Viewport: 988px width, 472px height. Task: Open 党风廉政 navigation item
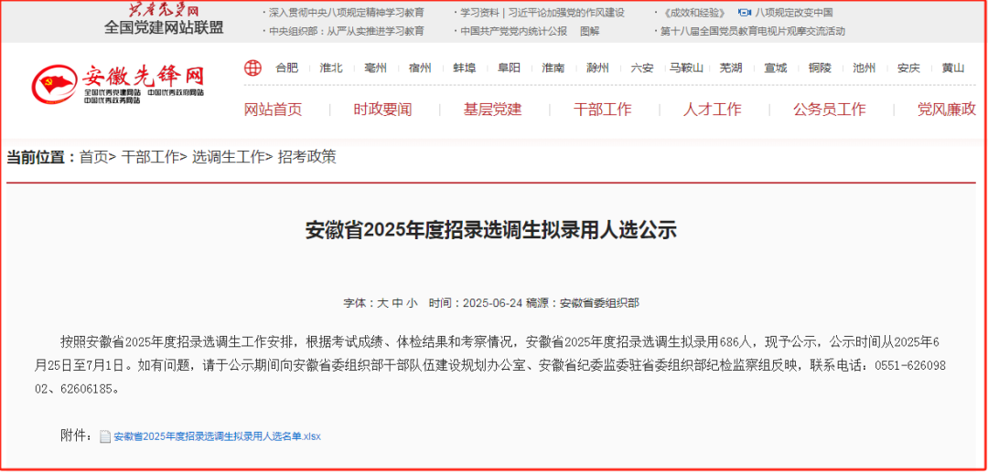click(947, 110)
